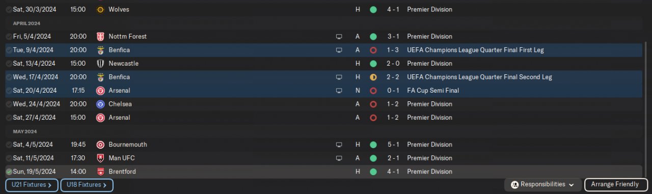Toggle the check mark beside Sat, 13/4/2024
652x194 pixels.
[9, 64]
